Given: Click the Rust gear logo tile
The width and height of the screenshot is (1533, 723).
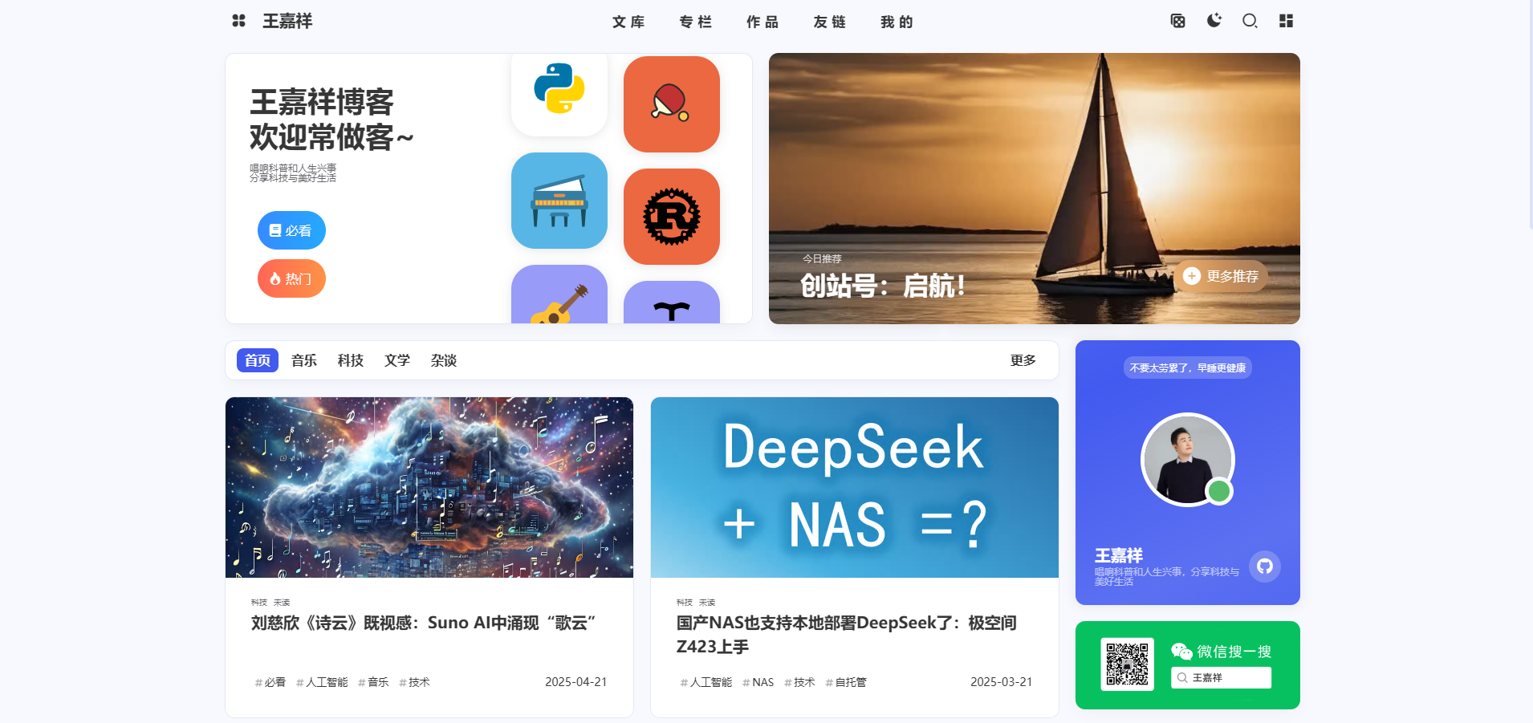Looking at the screenshot, I should tap(672, 217).
